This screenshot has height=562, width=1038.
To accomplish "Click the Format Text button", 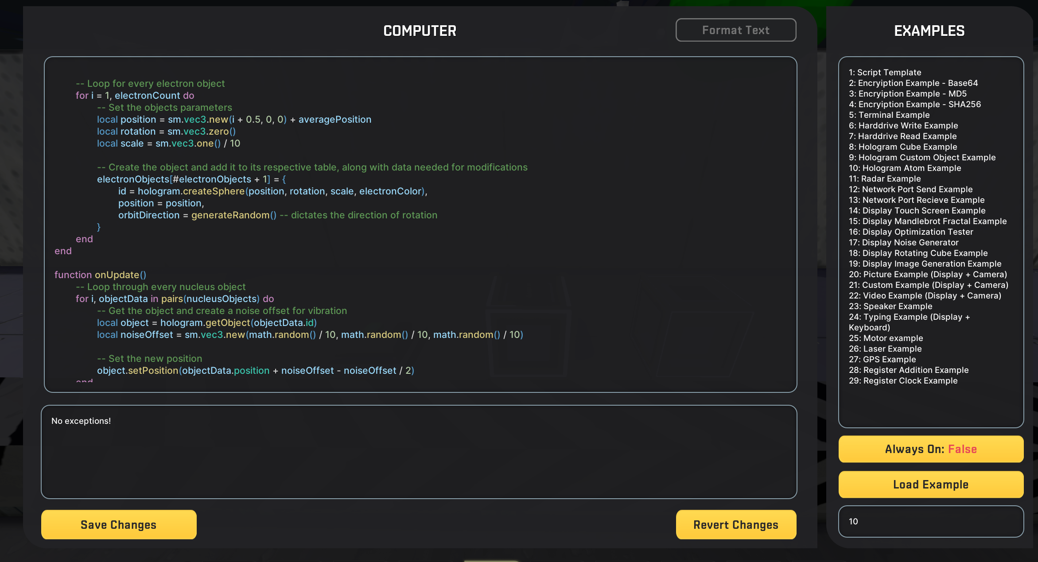I will (735, 30).
